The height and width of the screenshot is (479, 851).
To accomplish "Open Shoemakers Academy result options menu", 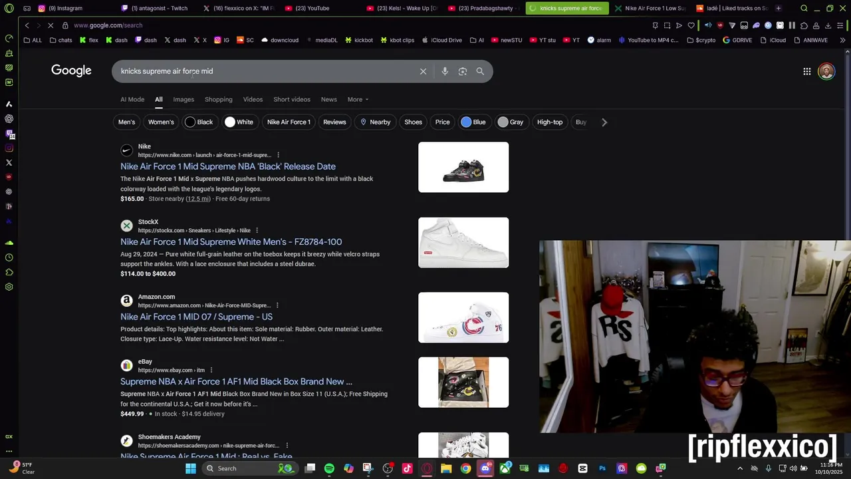I will coord(287,445).
